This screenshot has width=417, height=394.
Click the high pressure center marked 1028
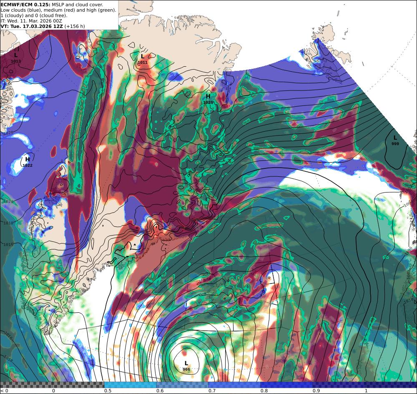pos(208,99)
